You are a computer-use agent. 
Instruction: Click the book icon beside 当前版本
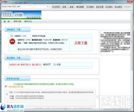tap(12, 36)
